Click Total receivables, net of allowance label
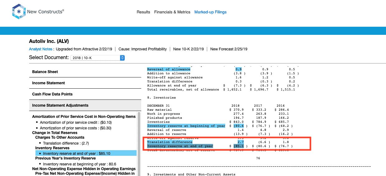Screen dimensions: 386x176 pos(183,90)
